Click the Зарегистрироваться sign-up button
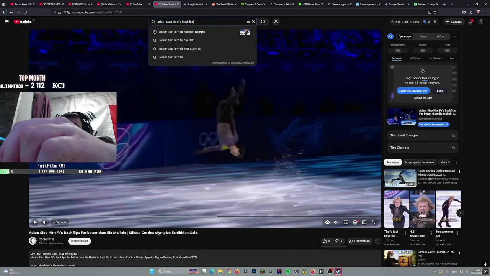 413,91
